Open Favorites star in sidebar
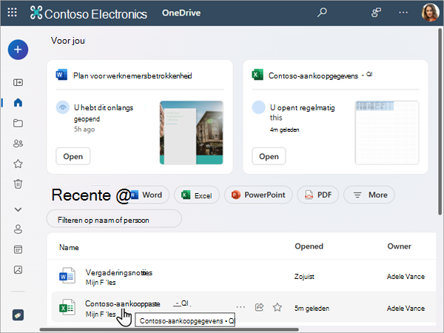444x333 pixels. pos(18,164)
